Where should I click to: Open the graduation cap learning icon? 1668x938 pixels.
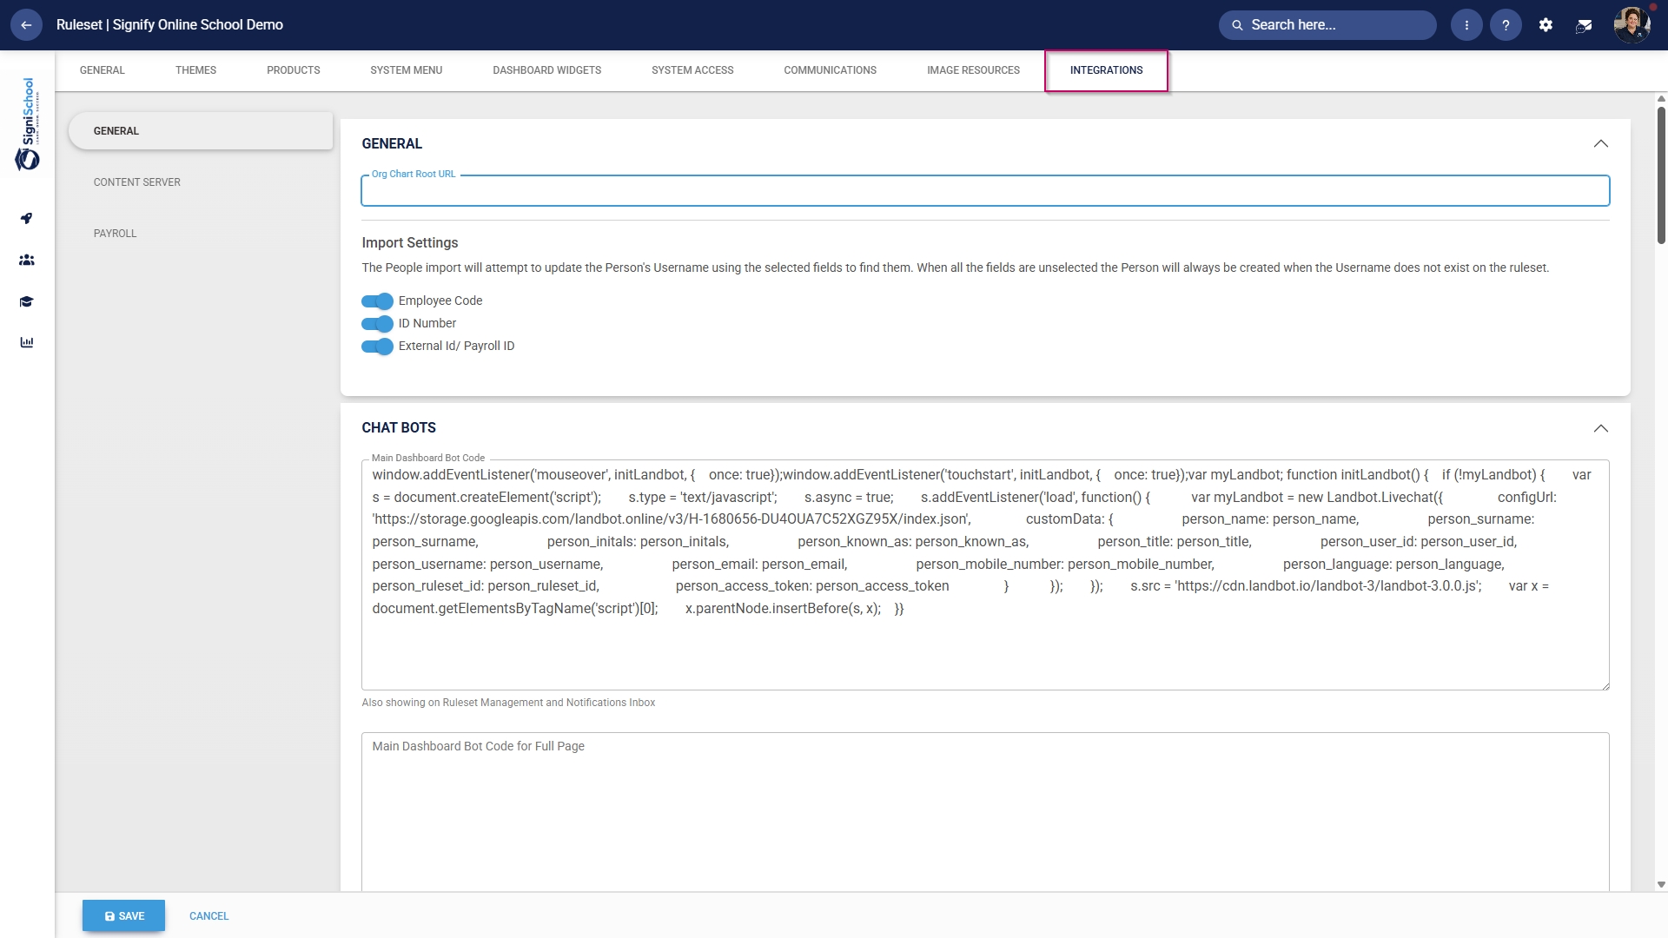[27, 302]
